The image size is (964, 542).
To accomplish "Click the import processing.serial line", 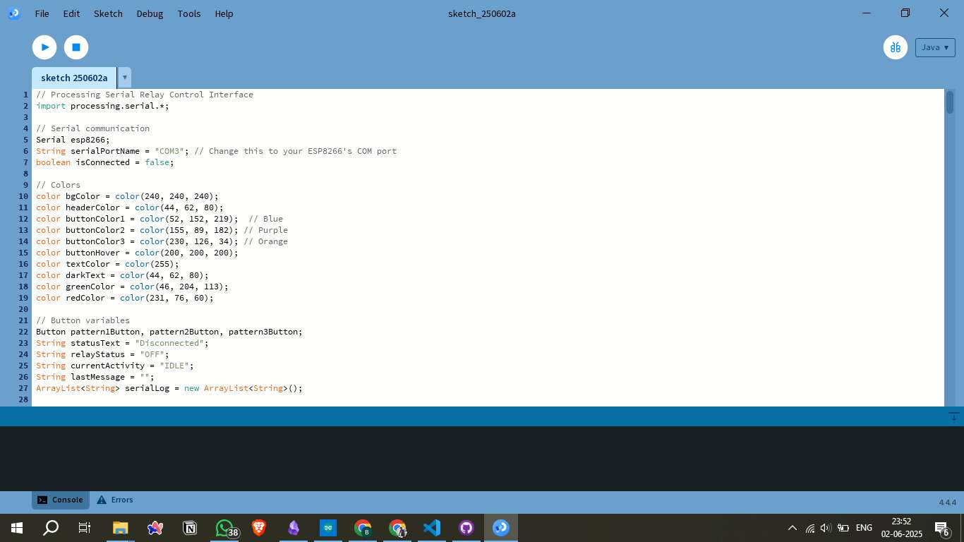I will (102, 106).
